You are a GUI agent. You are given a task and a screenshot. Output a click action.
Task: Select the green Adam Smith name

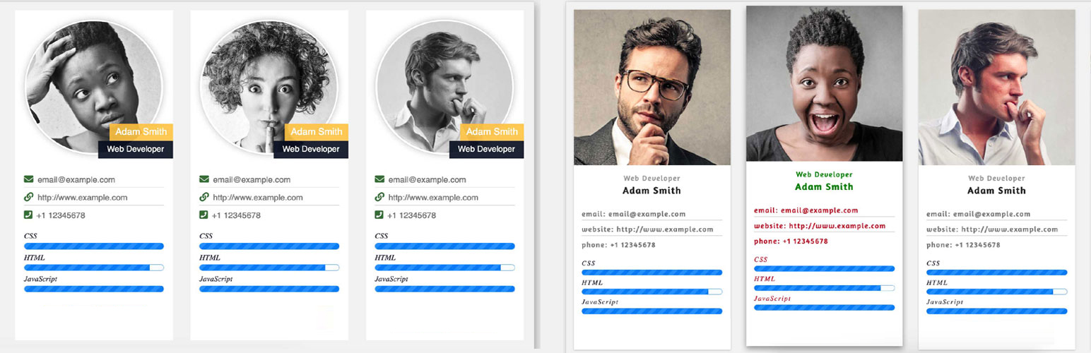coord(824,187)
